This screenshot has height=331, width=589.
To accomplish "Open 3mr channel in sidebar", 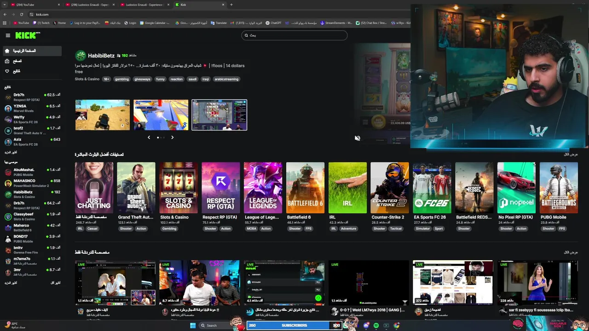I will (32, 272).
